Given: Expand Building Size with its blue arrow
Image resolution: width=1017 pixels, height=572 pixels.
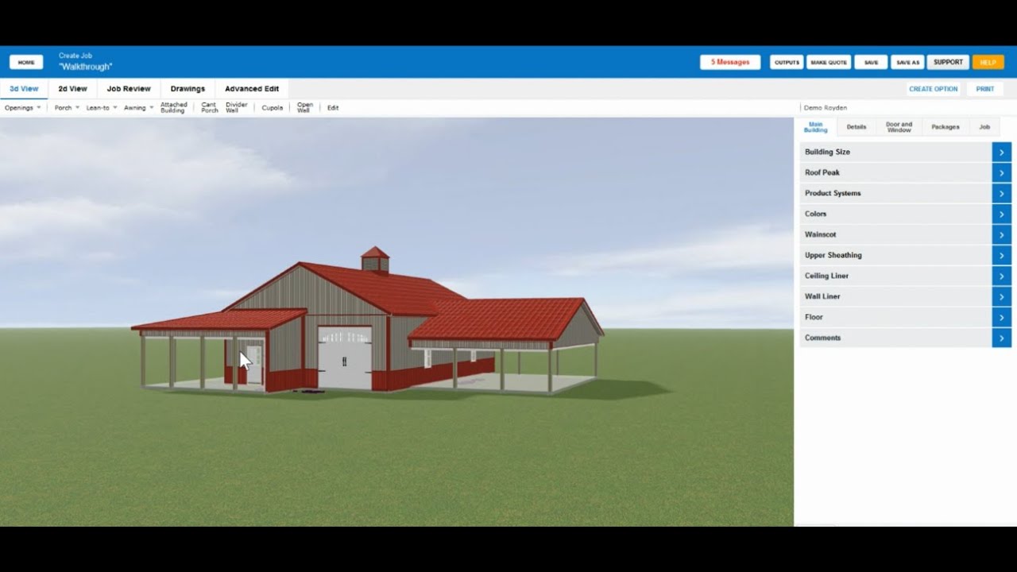Looking at the screenshot, I should pyautogui.click(x=1001, y=152).
